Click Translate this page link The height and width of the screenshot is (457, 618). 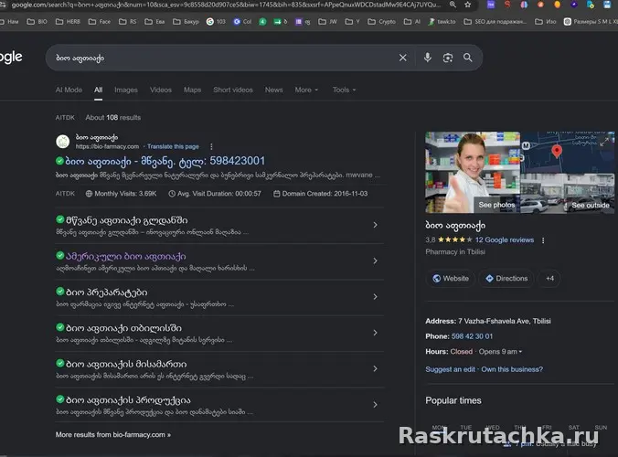click(173, 146)
